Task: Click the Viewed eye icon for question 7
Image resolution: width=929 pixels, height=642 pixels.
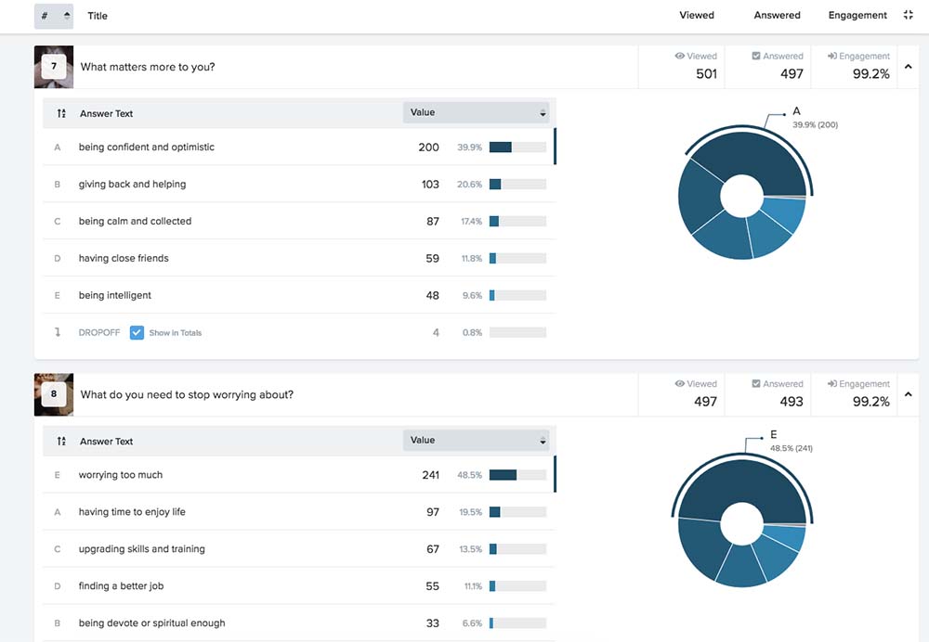Action: click(680, 56)
